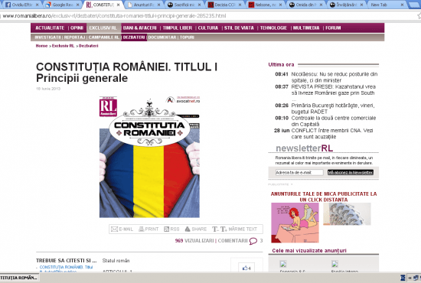
Task: Switch to the Anunturi tab
Action: tap(144, 5)
